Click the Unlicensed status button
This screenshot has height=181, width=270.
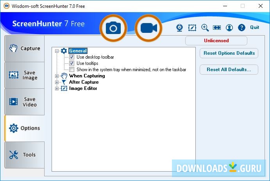[x=216, y=41]
